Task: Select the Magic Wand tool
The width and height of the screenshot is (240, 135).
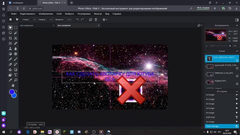Action: point(16,33)
